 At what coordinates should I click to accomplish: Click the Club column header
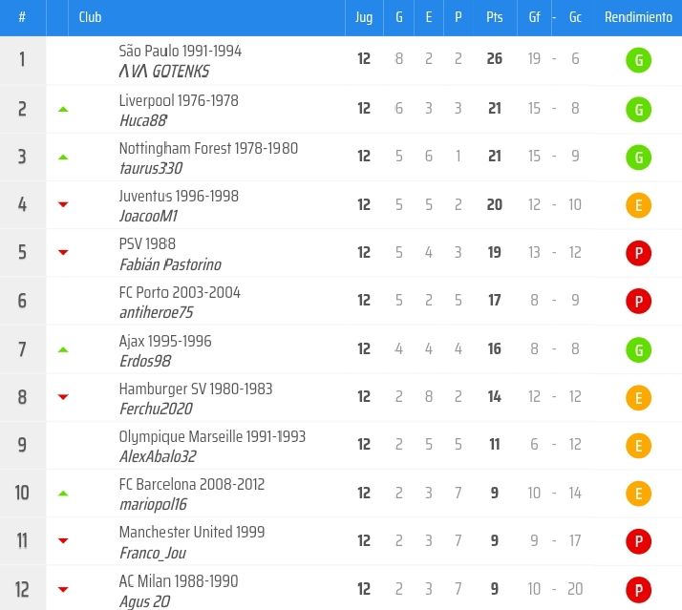91,17
